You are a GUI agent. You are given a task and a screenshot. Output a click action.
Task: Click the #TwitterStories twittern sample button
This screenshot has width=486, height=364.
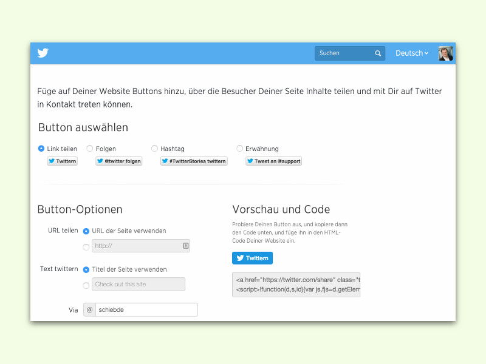[x=194, y=161]
